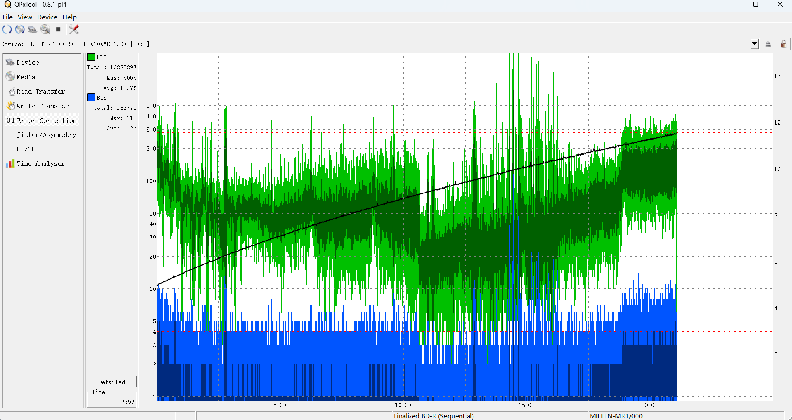This screenshot has height=420, width=792.
Task: Click the rescan devices refresh icon
Action: [7, 29]
